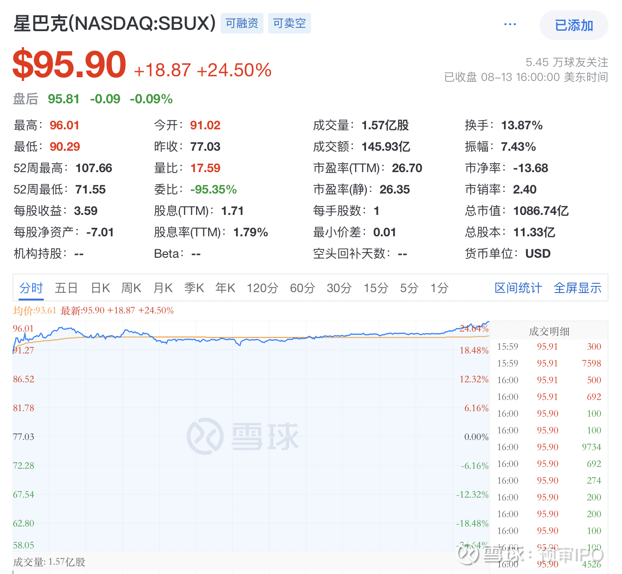Click the 货币单位 value USD

(x=538, y=254)
